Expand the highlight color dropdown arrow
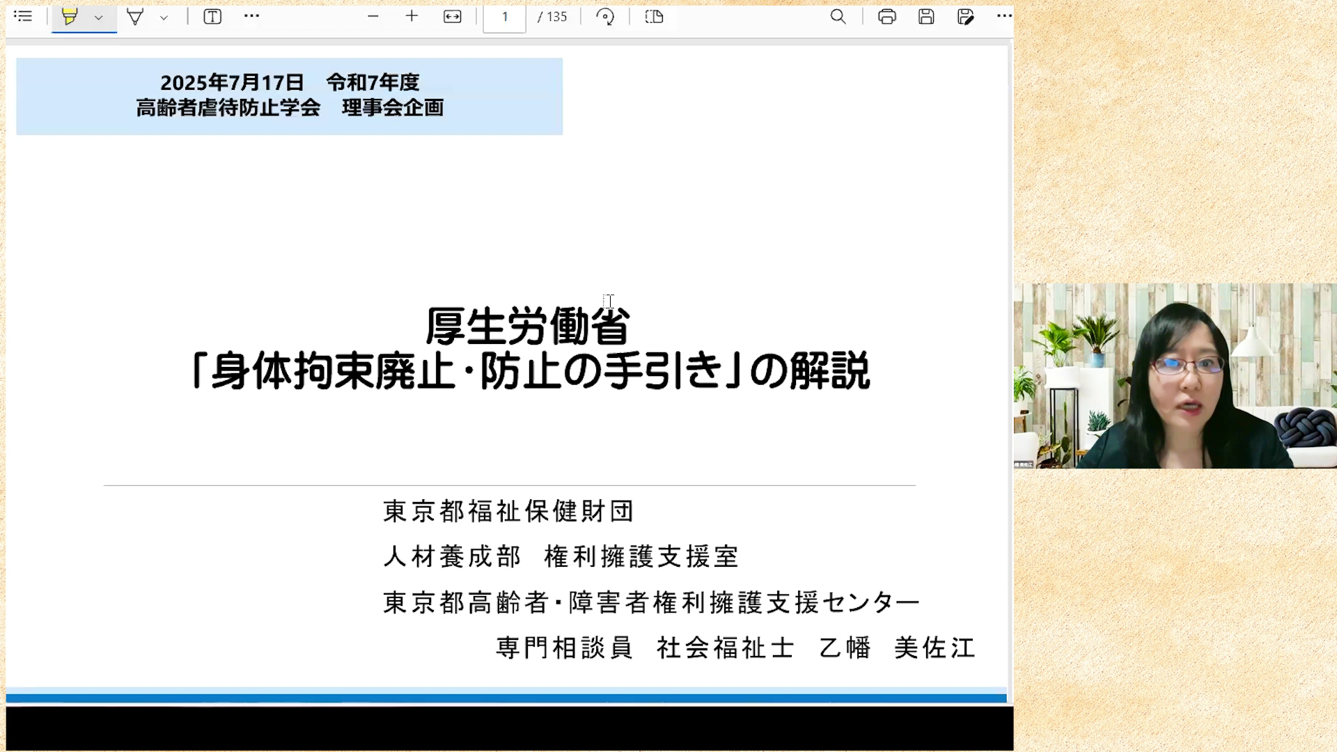The image size is (1337, 752). click(99, 17)
